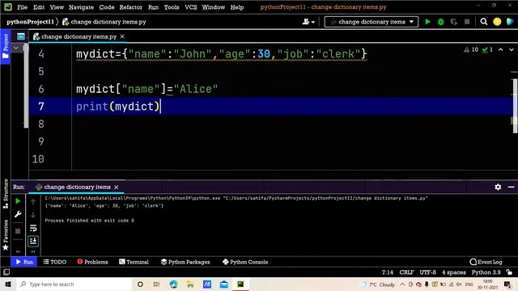Stop process square in Run panel
The height and width of the screenshot is (291, 518).
[x=18, y=231]
